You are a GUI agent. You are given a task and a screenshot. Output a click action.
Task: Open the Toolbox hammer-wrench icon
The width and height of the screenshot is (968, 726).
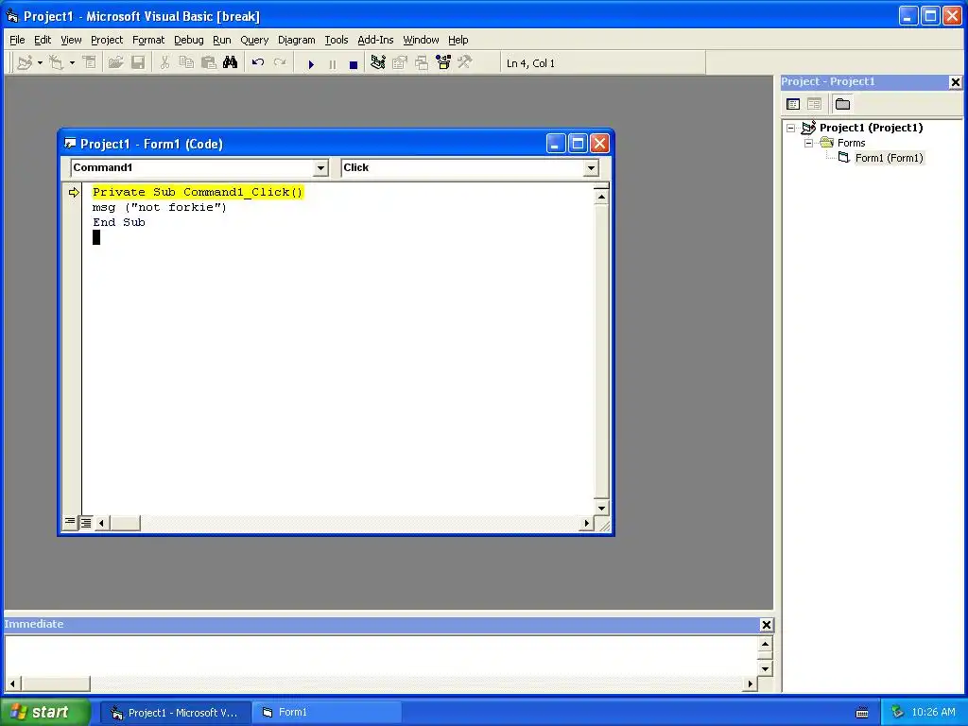click(x=465, y=63)
